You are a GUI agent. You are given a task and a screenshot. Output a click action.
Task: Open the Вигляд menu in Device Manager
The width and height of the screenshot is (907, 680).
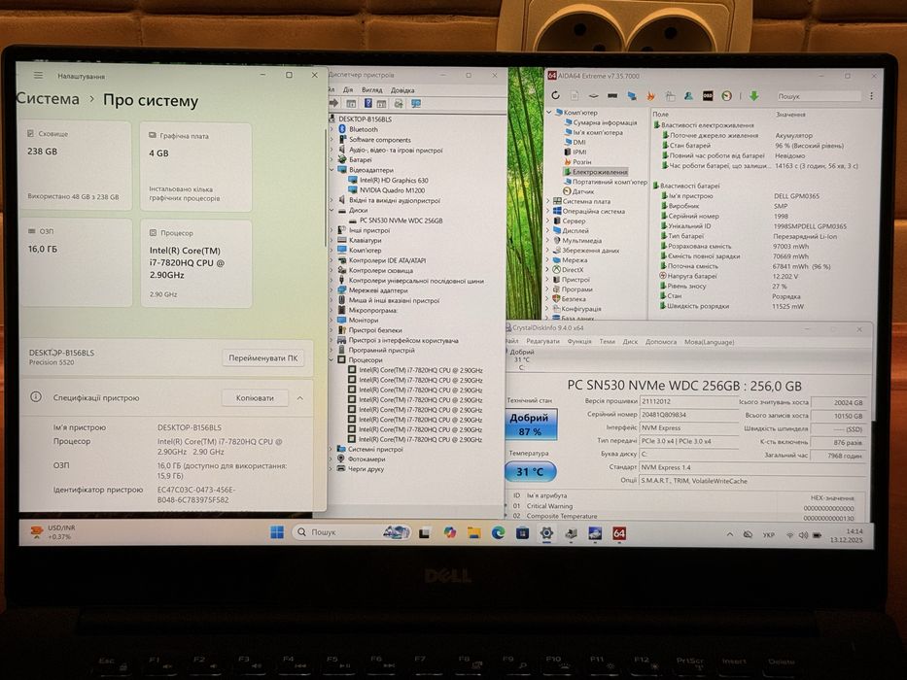point(372,90)
